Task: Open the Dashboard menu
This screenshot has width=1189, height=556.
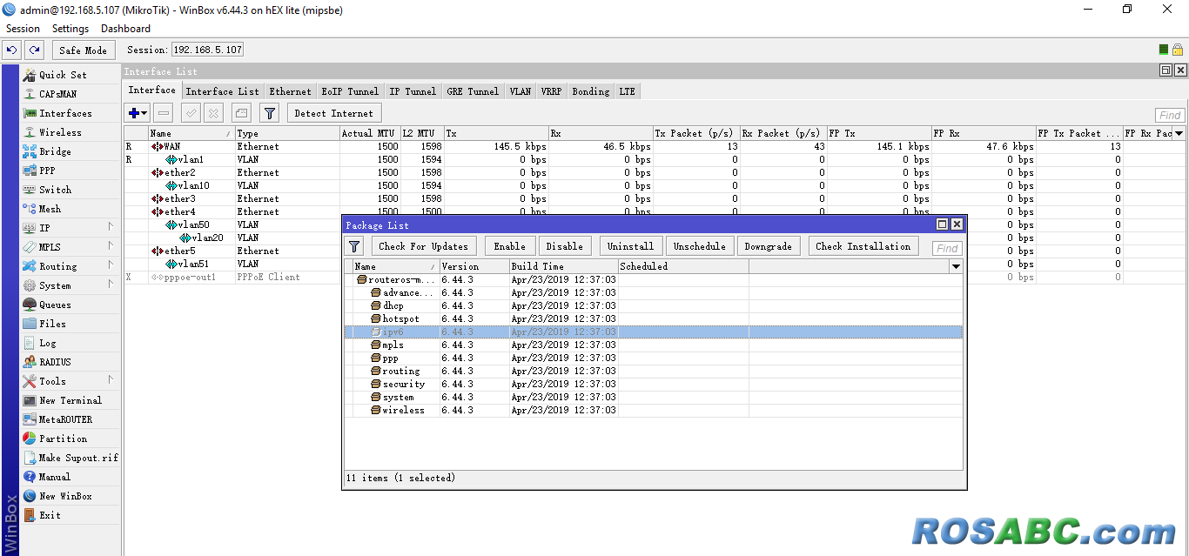Action: [x=125, y=29]
